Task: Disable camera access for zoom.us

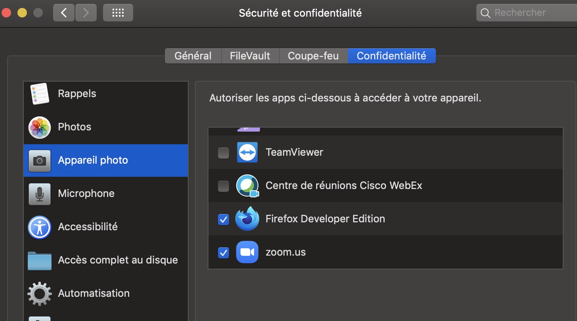Action: point(224,252)
